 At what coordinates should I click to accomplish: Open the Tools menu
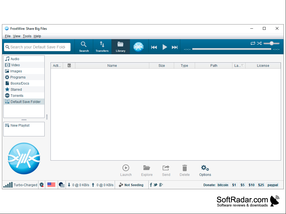point(27,36)
